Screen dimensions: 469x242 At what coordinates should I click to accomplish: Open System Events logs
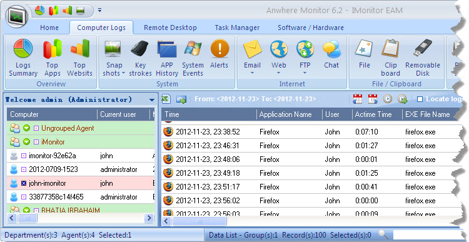(x=193, y=58)
